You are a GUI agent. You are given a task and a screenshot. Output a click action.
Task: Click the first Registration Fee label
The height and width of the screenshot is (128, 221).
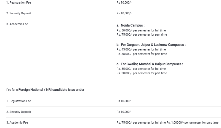18,2
